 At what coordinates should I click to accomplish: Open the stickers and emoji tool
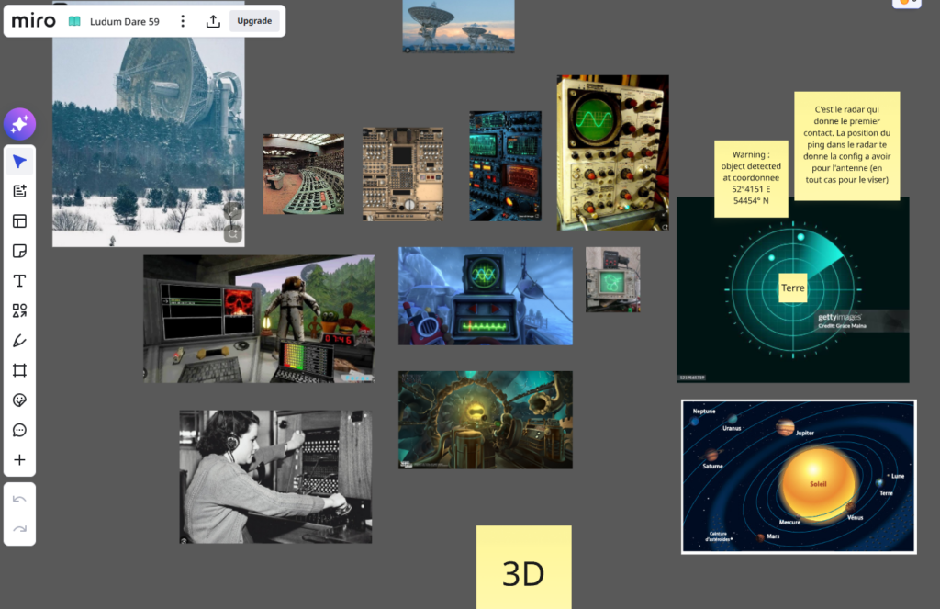point(20,400)
